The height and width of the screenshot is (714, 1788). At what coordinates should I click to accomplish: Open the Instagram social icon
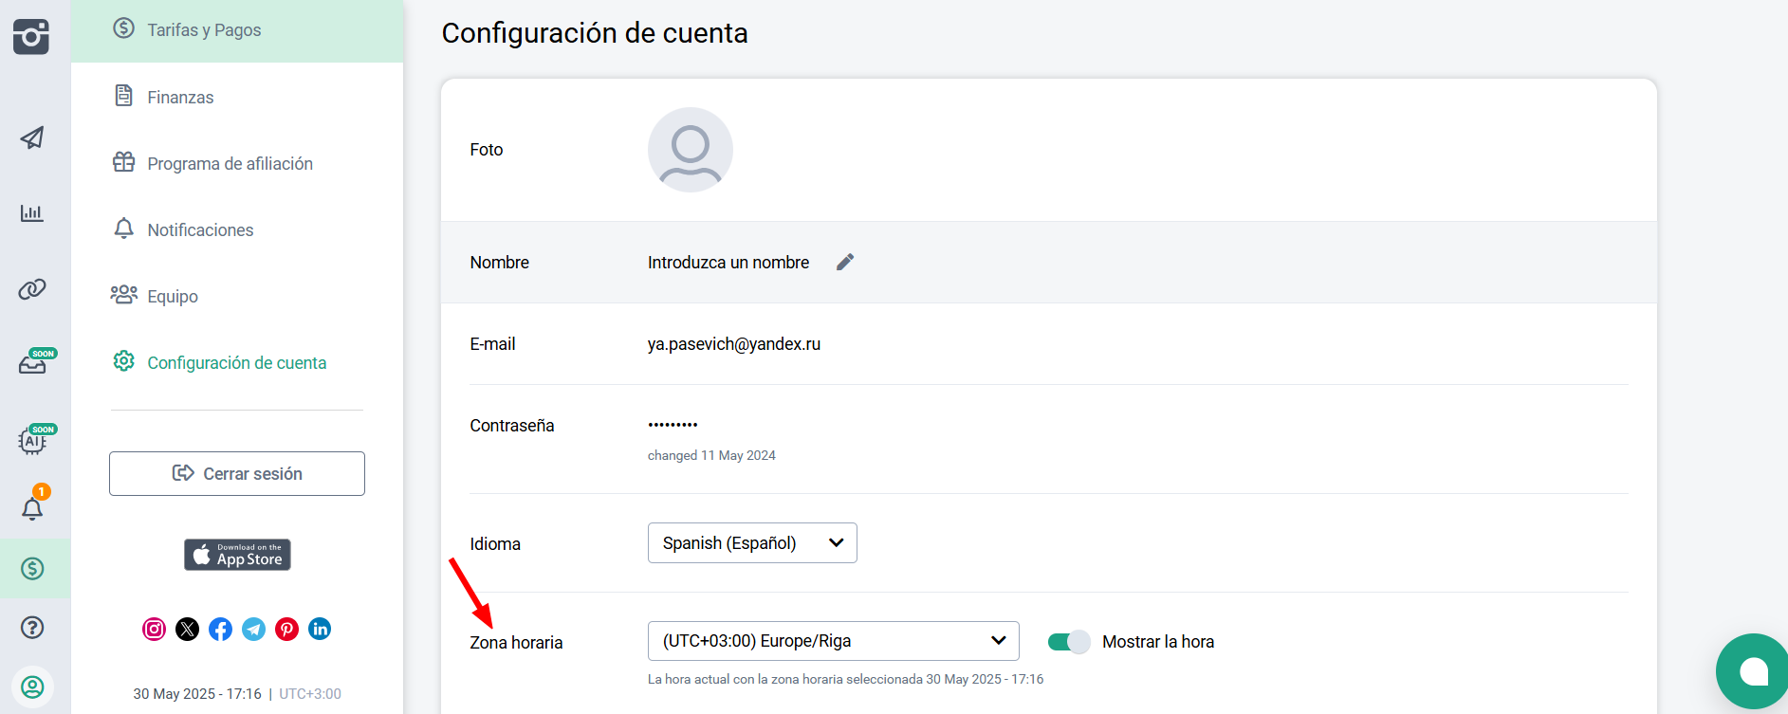pos(154,630)
